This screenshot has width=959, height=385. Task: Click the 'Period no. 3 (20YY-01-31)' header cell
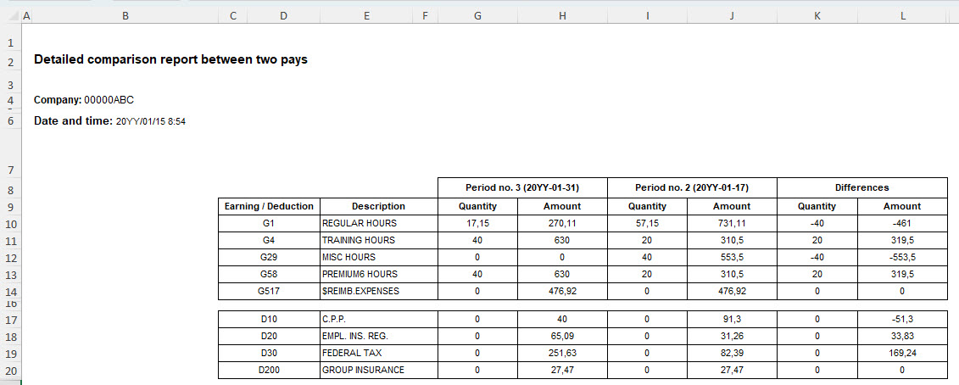522,187
